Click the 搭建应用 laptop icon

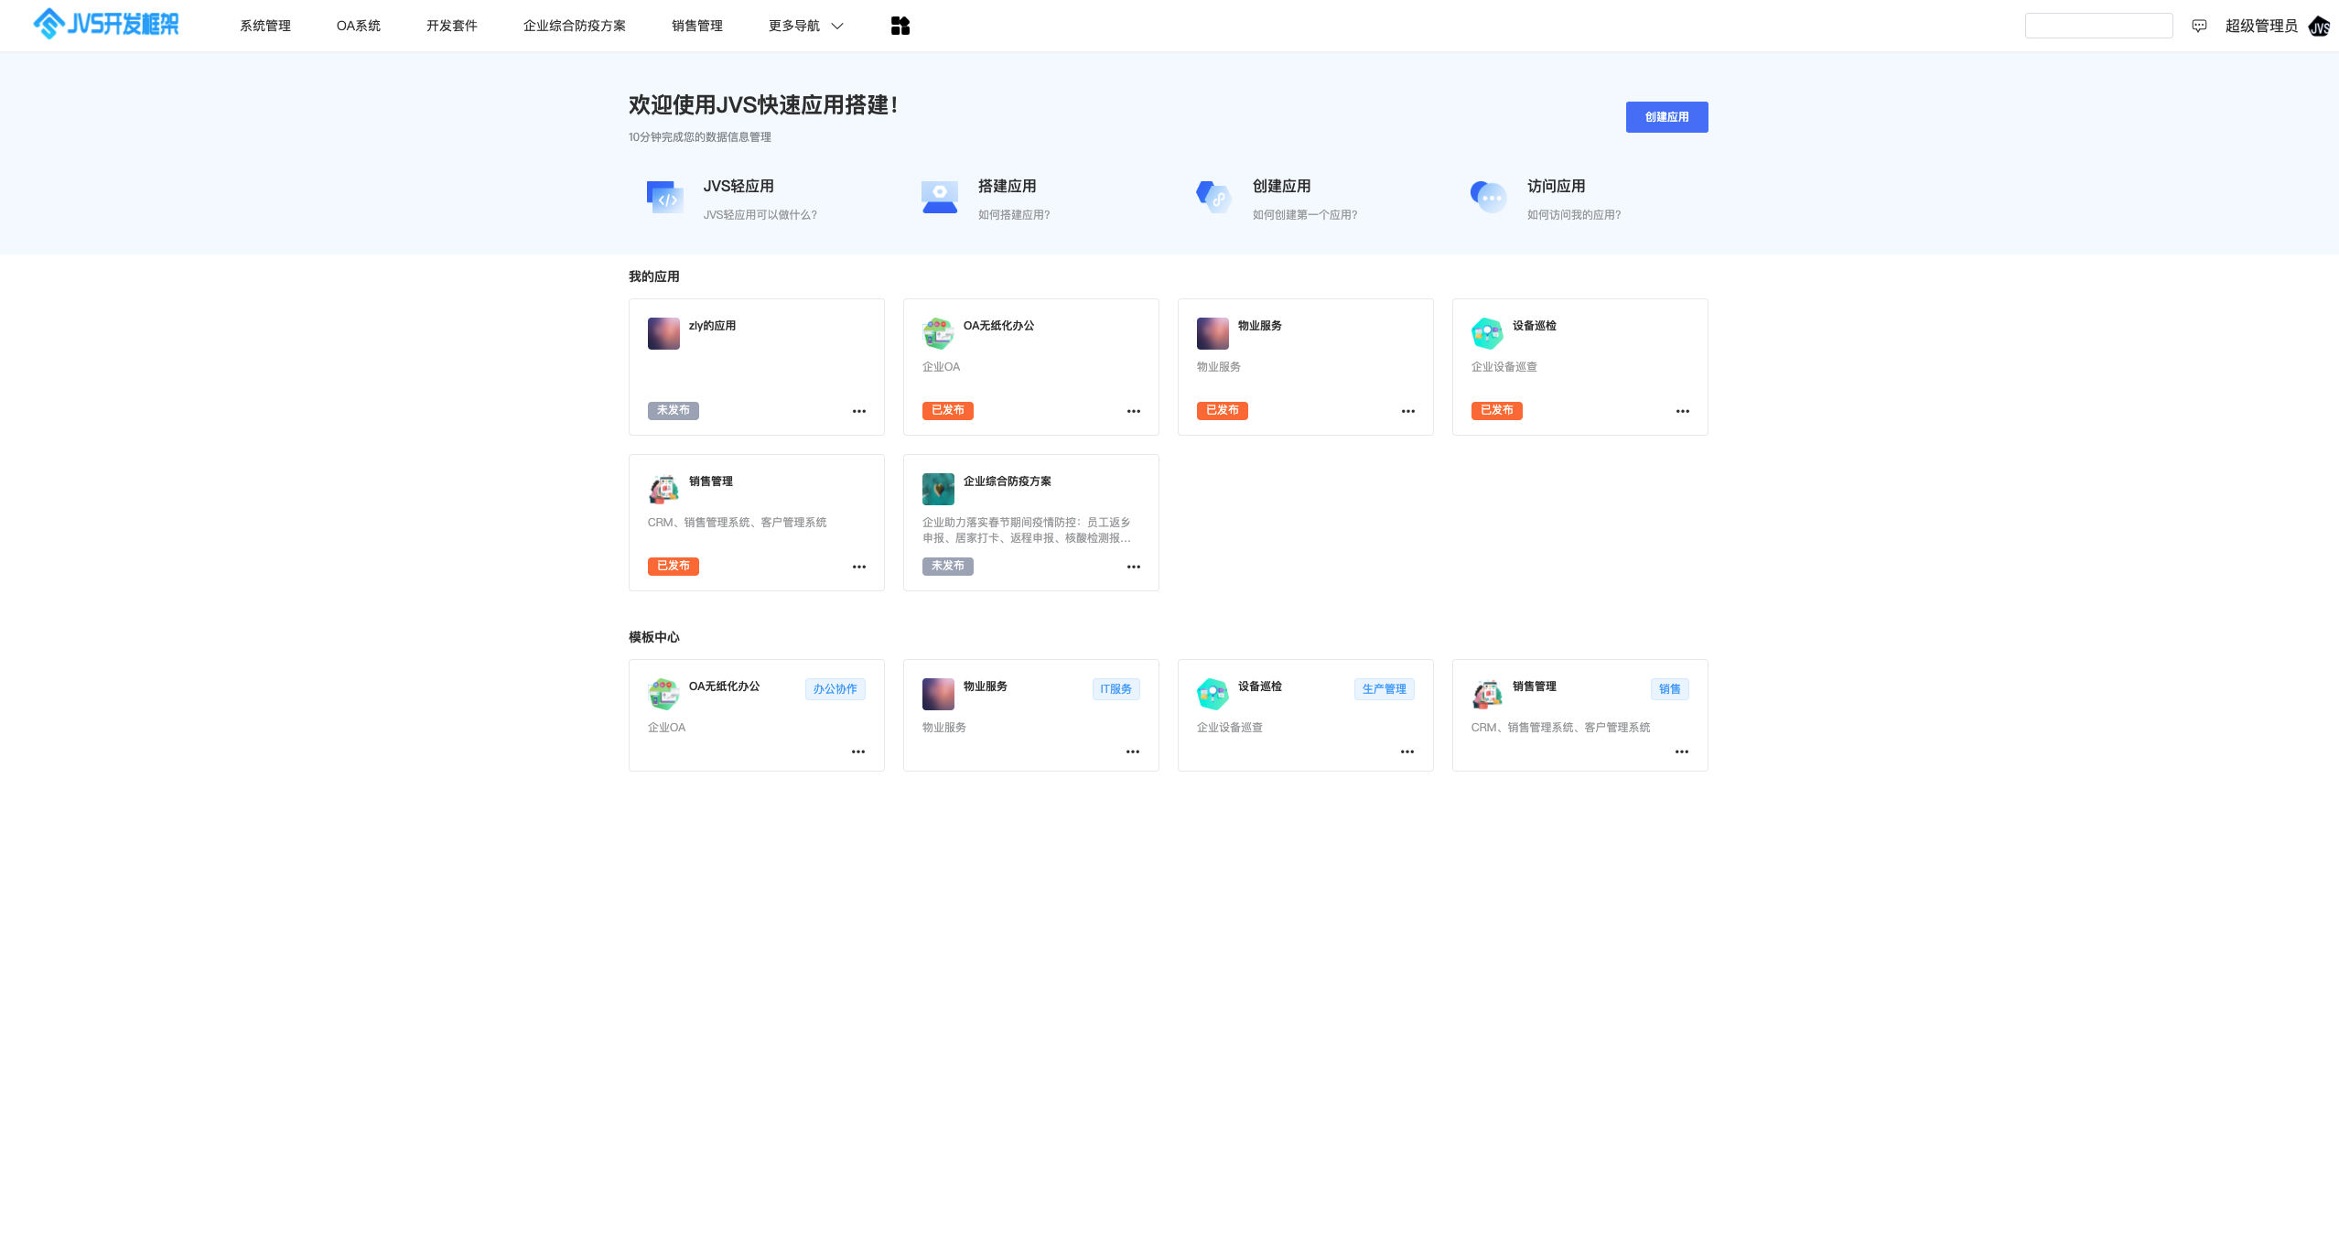(940, 197)
